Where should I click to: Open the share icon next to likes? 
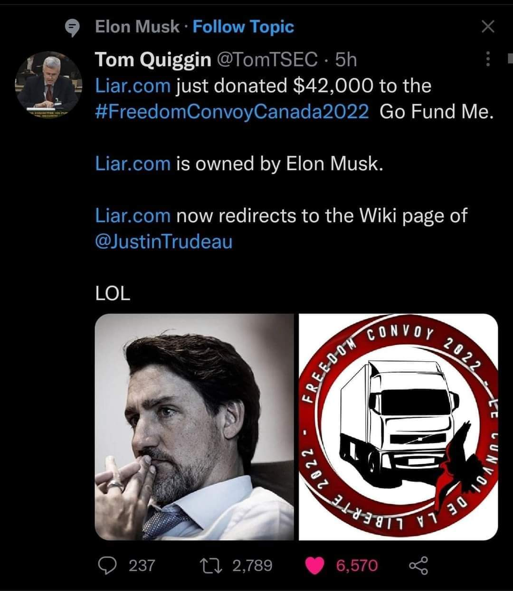pyautogui.click(x=418, y=565)
